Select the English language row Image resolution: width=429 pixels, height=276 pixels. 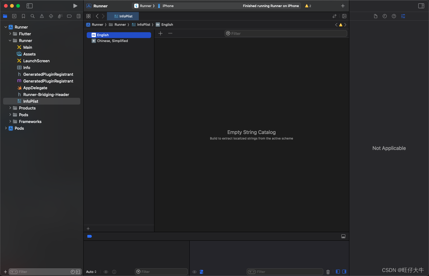tap(119, 35)
